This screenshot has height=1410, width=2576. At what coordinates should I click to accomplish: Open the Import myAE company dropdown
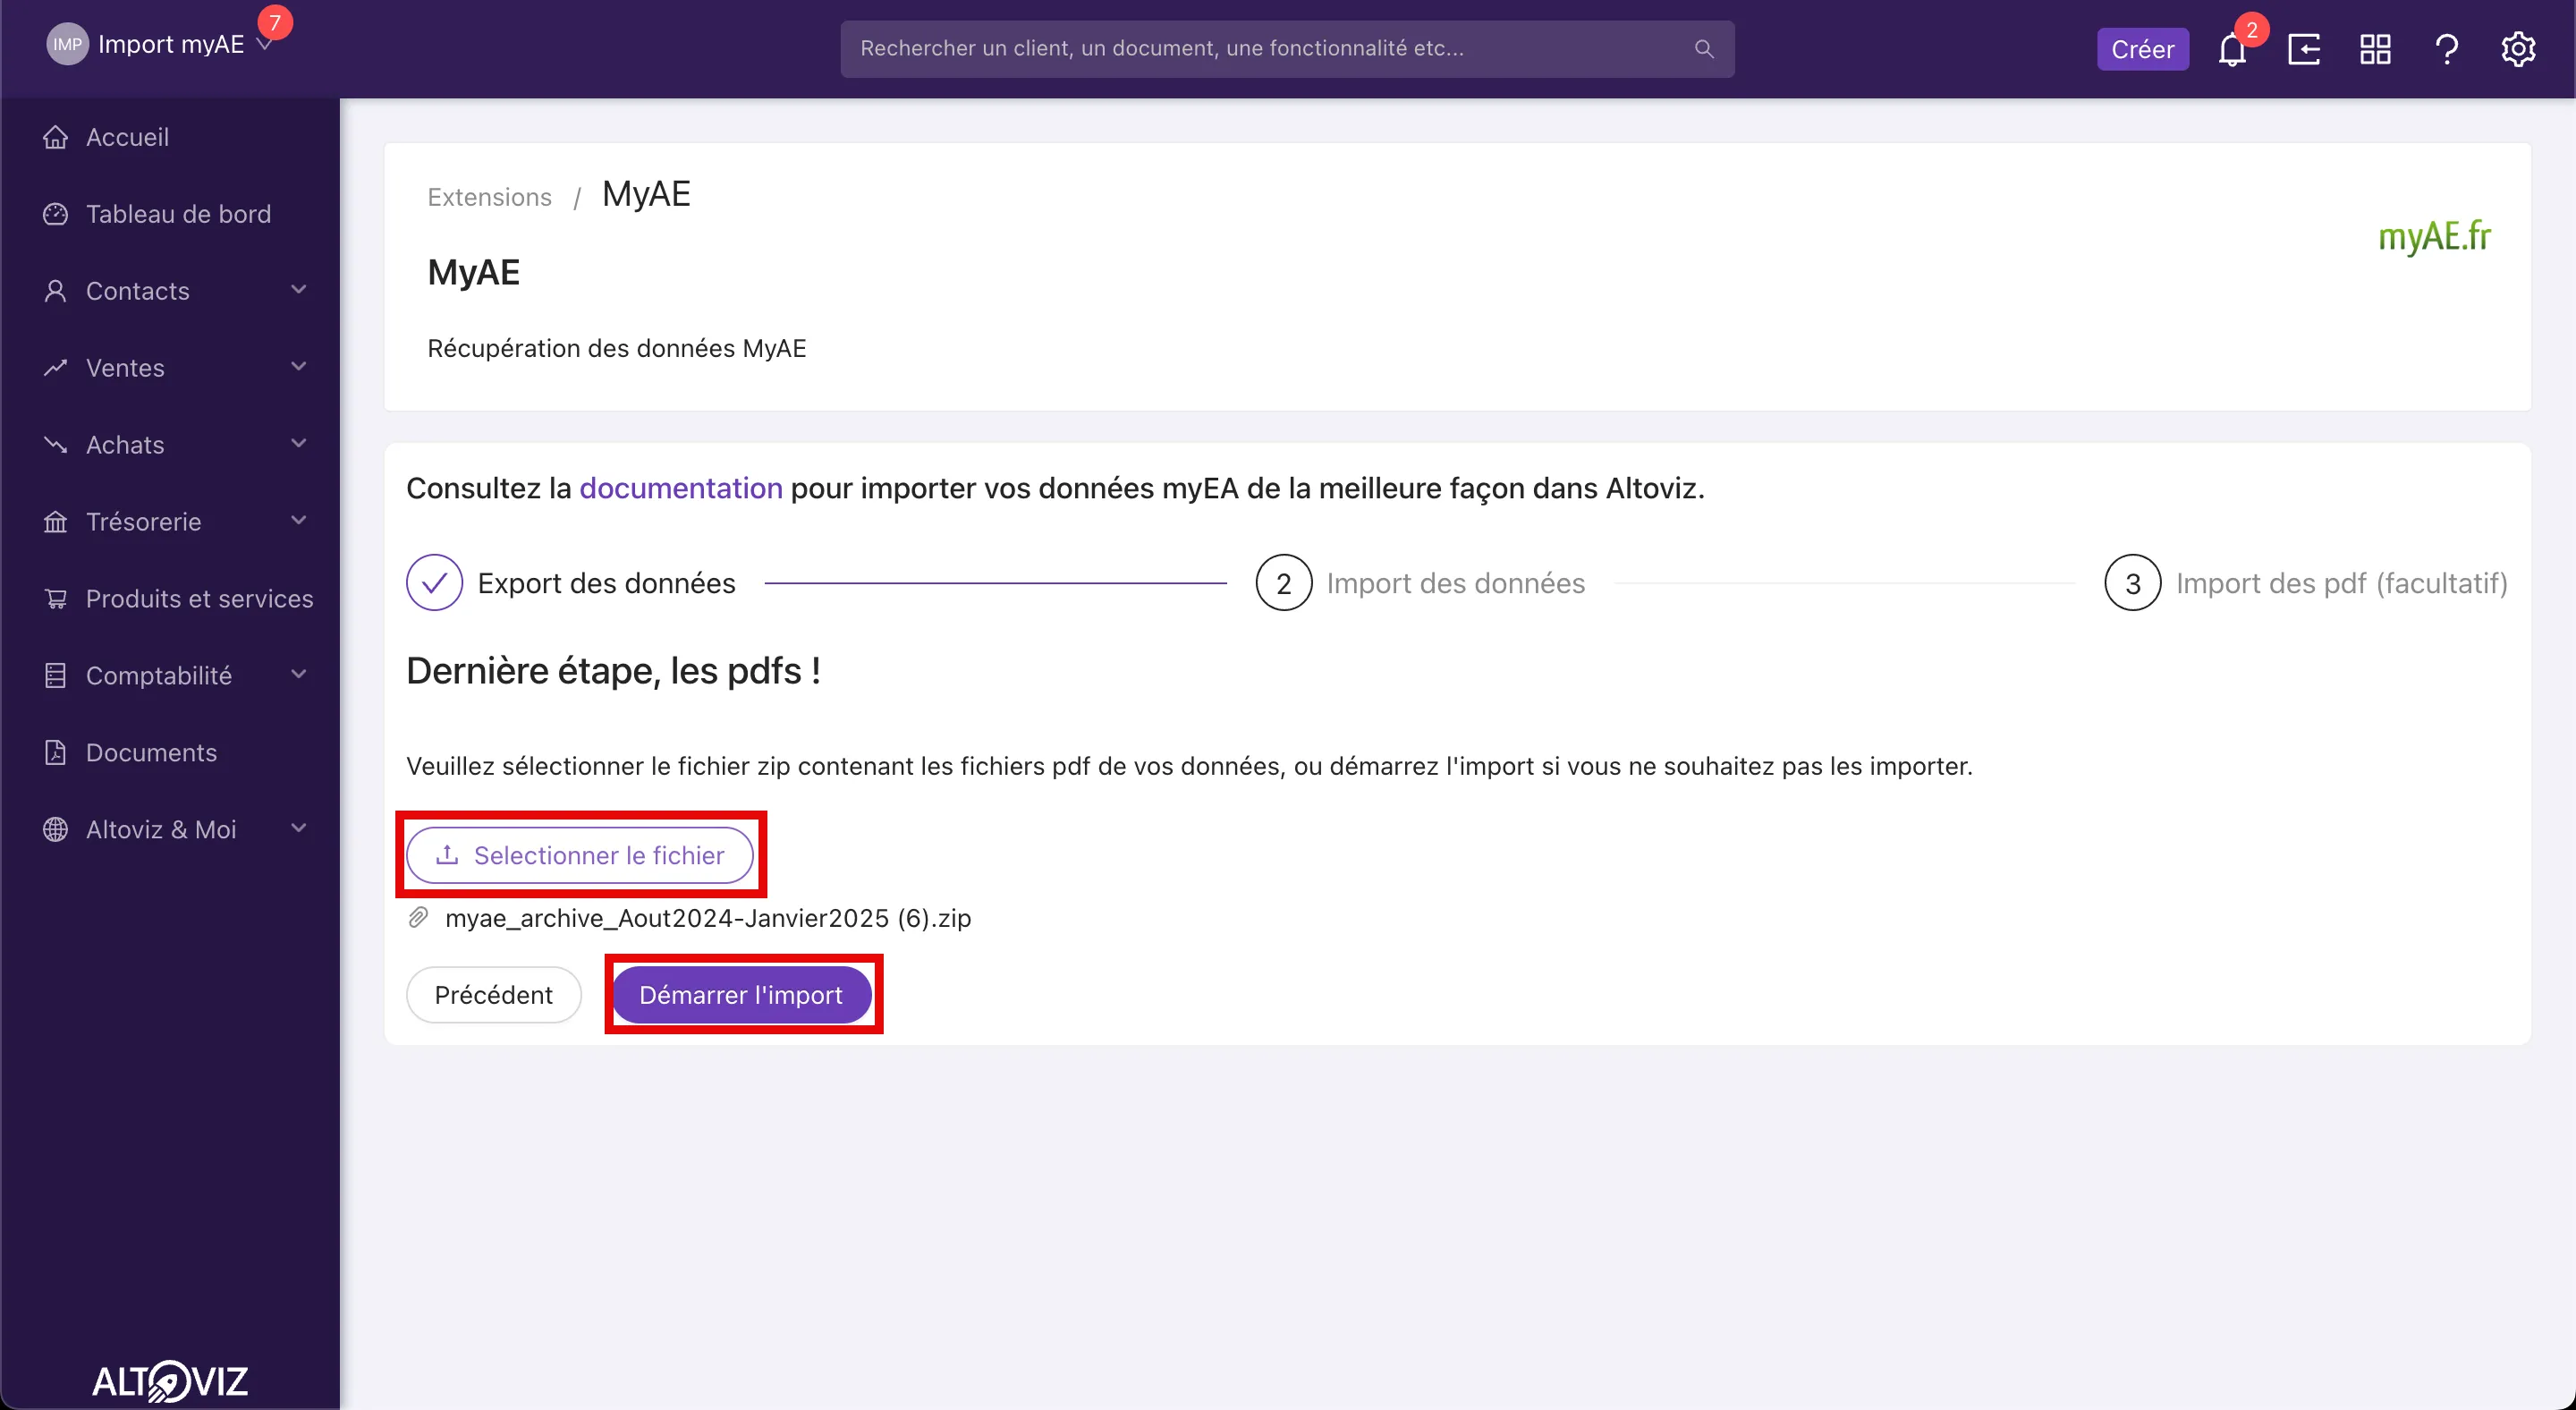click(x=171, y=44)
